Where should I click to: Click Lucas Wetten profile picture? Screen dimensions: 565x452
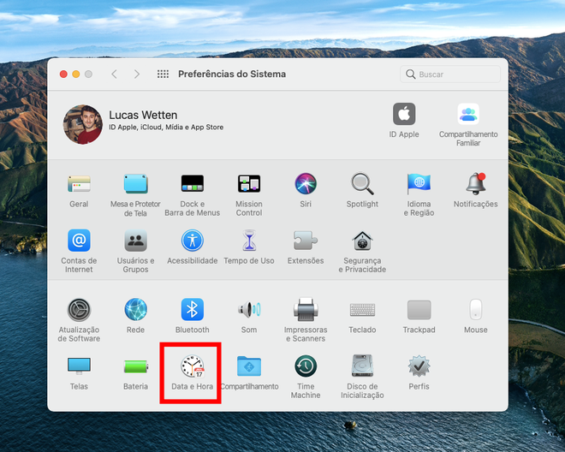point(83,124)
